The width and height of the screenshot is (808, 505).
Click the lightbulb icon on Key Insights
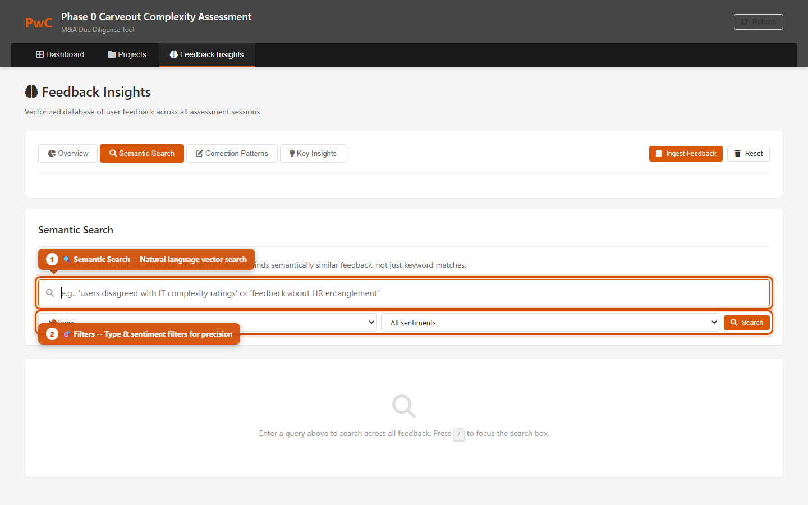292,153
